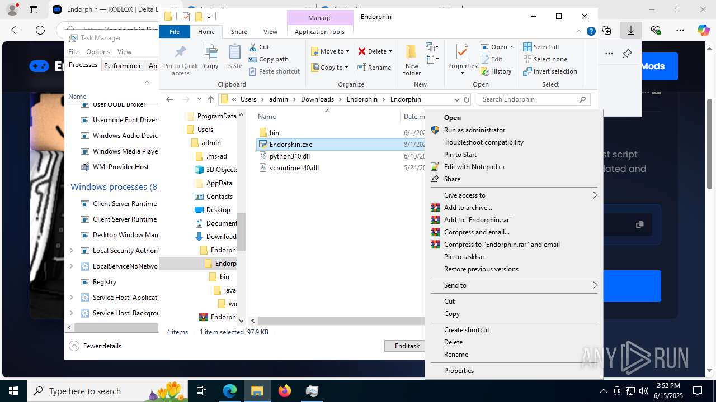Select vcruntime140.dll file
The height and width of the screenshot is (402, 716).
pos(294,168)
